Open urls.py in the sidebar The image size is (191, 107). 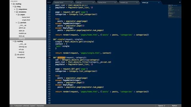click(21, 49)
